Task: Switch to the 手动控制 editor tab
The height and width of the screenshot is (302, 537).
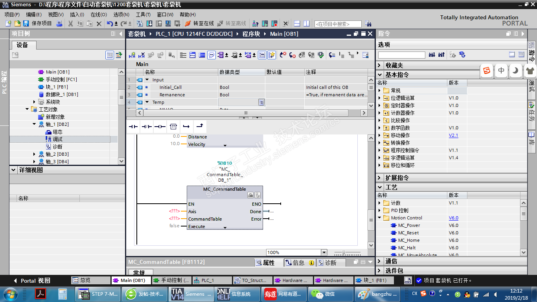Action: pos(171,280)
